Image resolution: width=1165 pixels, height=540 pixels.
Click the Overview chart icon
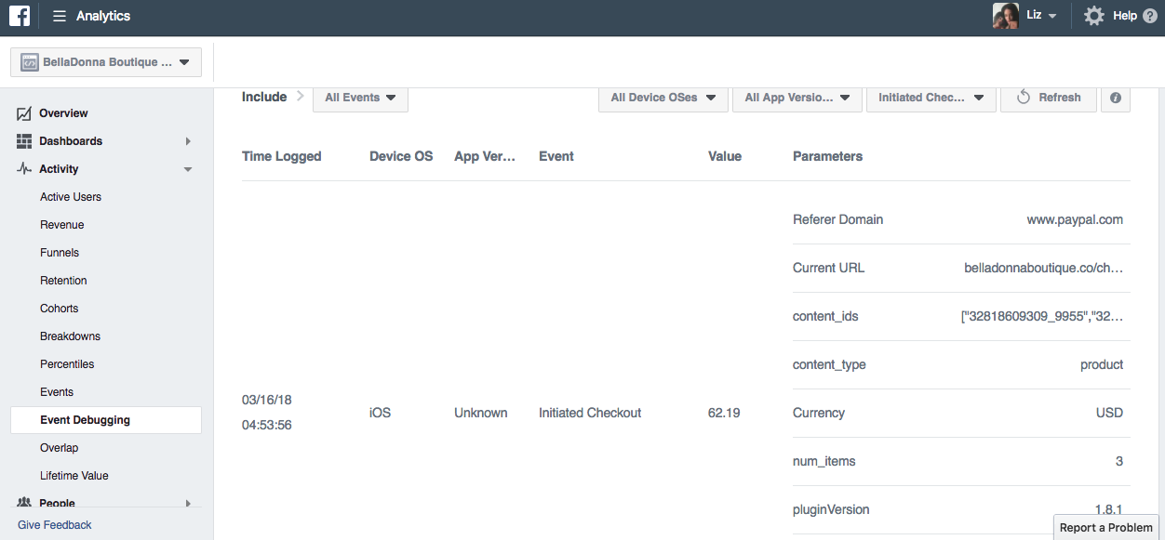(x=25, y=113)
